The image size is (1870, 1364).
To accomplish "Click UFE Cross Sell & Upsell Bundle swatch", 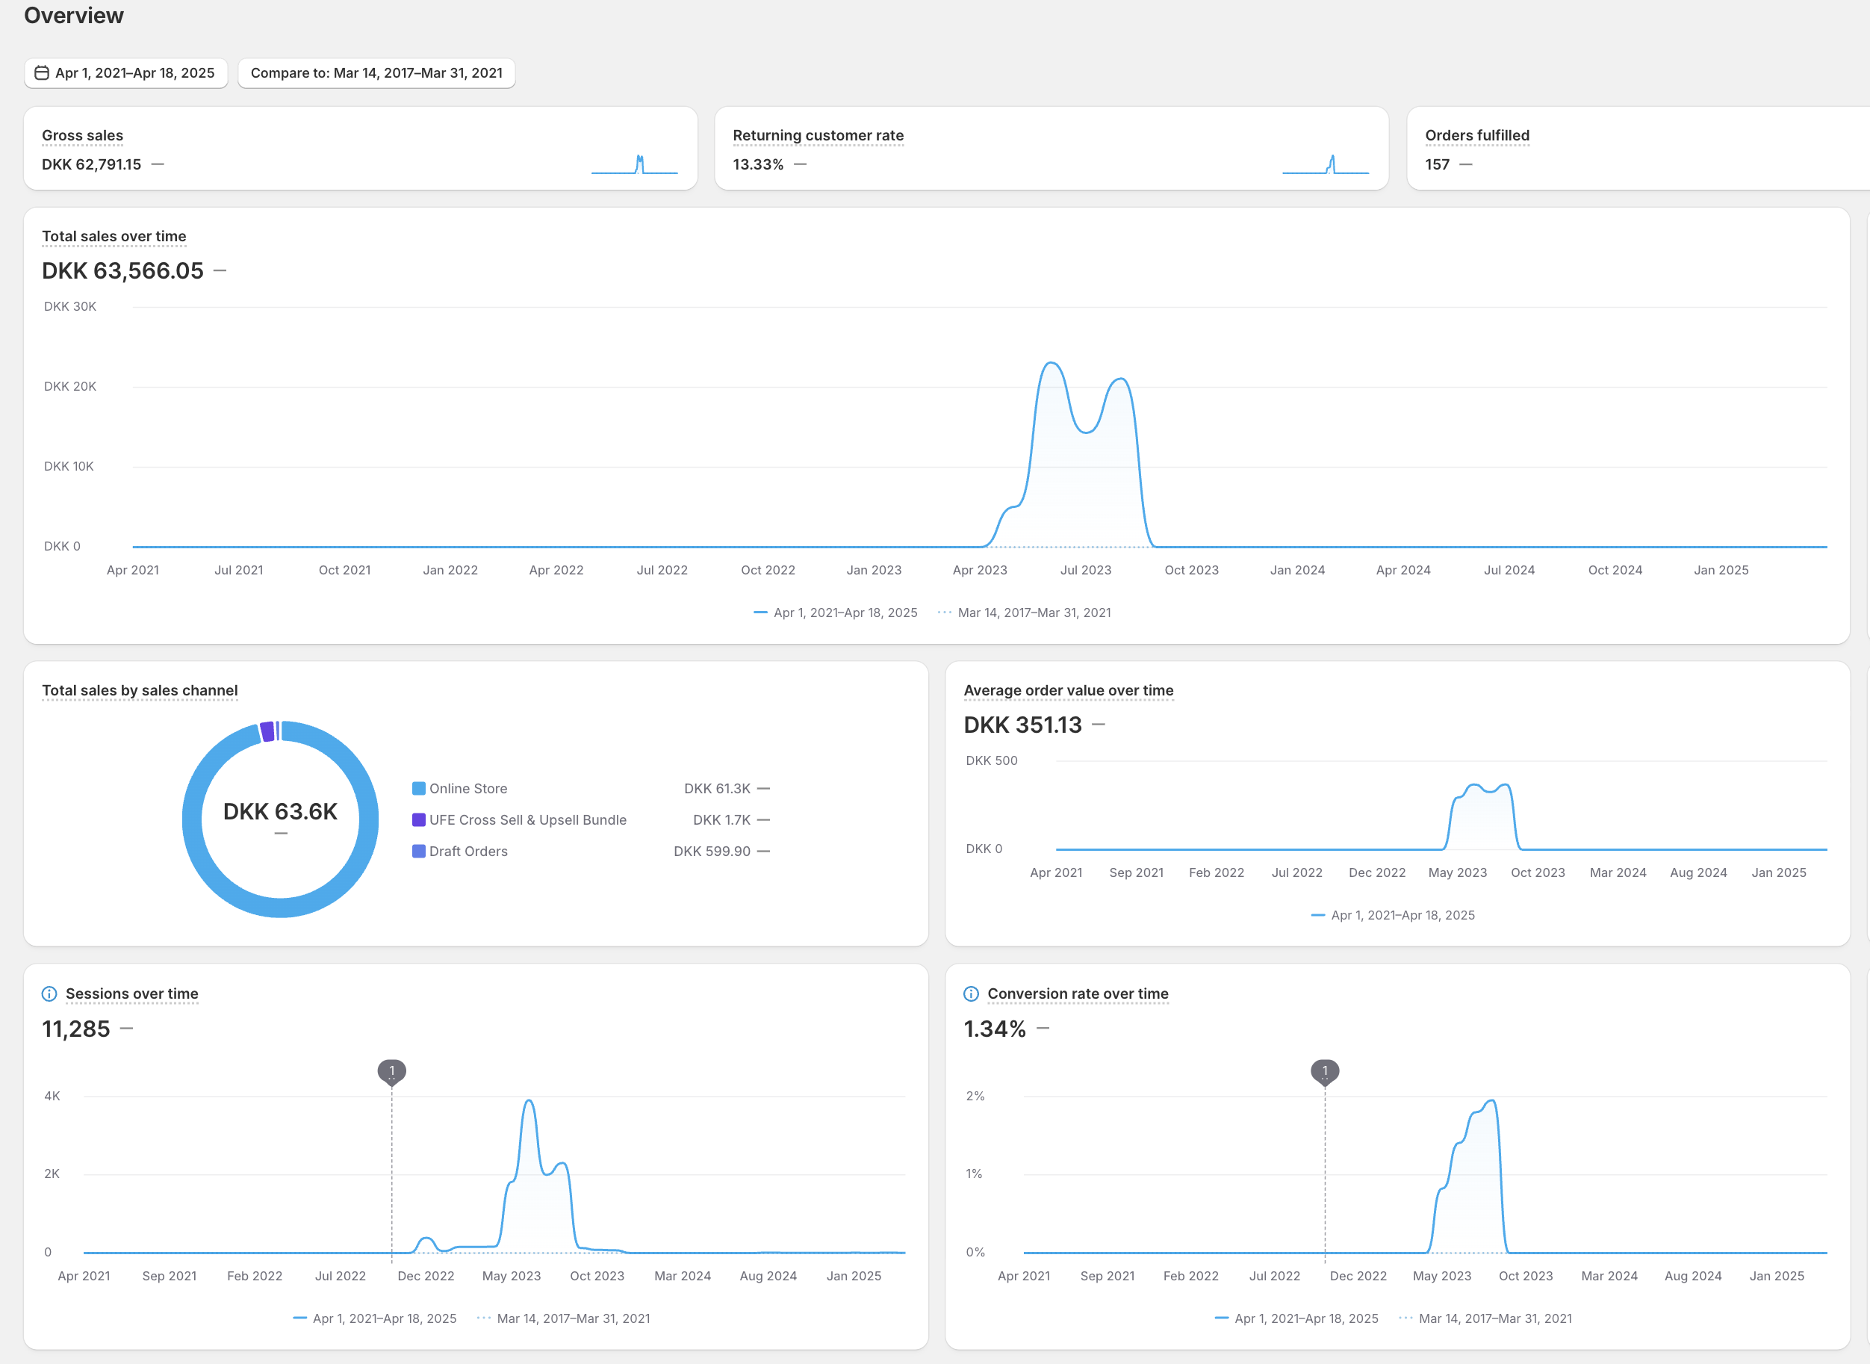I will pyautogui.click(x=418, y=820).
